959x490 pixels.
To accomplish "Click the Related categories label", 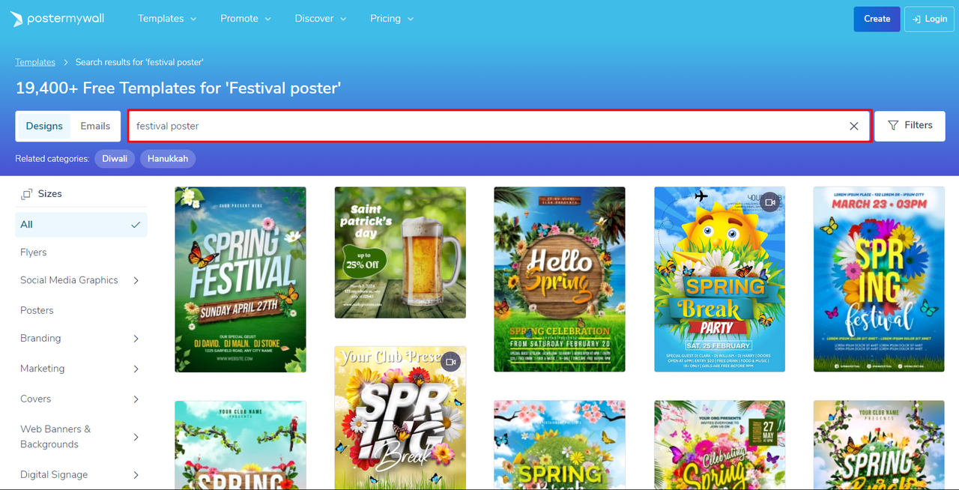I will (52, 159).
